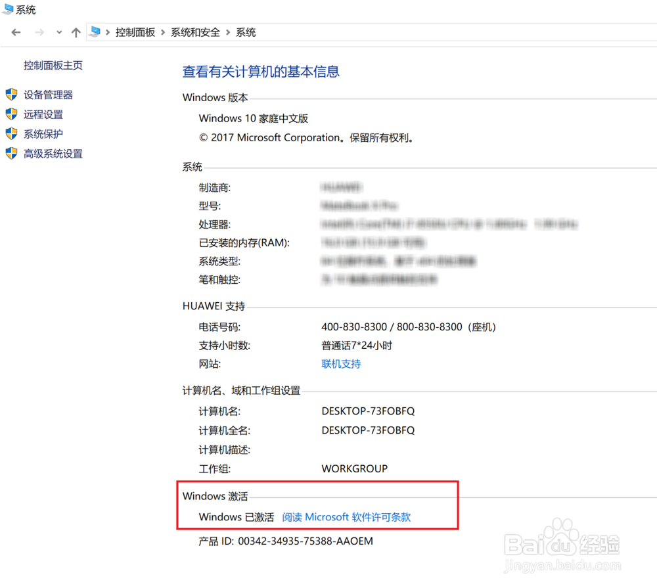Go to 控制面板 using the breadcrumb
Viewport: 657px width, 588px height.
click(x=135, y=32)
